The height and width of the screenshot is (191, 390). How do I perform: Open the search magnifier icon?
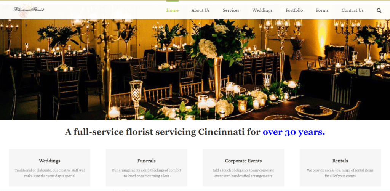click(379, 10)
